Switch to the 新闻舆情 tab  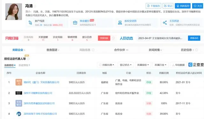(155, 50)
